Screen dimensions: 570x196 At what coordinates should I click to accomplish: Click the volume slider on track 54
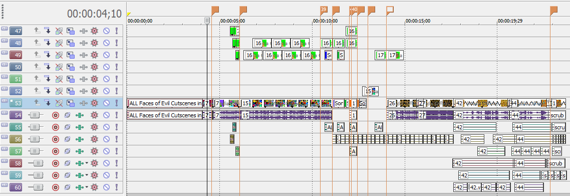point(36,115)
